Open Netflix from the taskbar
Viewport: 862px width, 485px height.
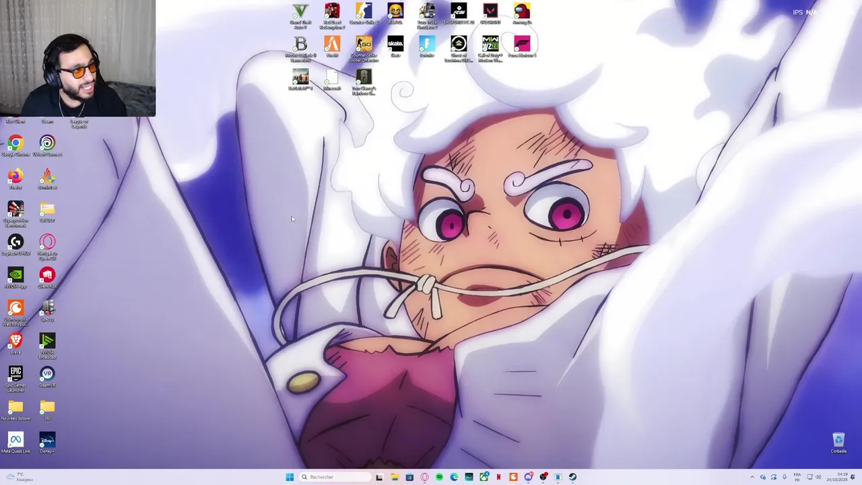(x=498, y=477)
